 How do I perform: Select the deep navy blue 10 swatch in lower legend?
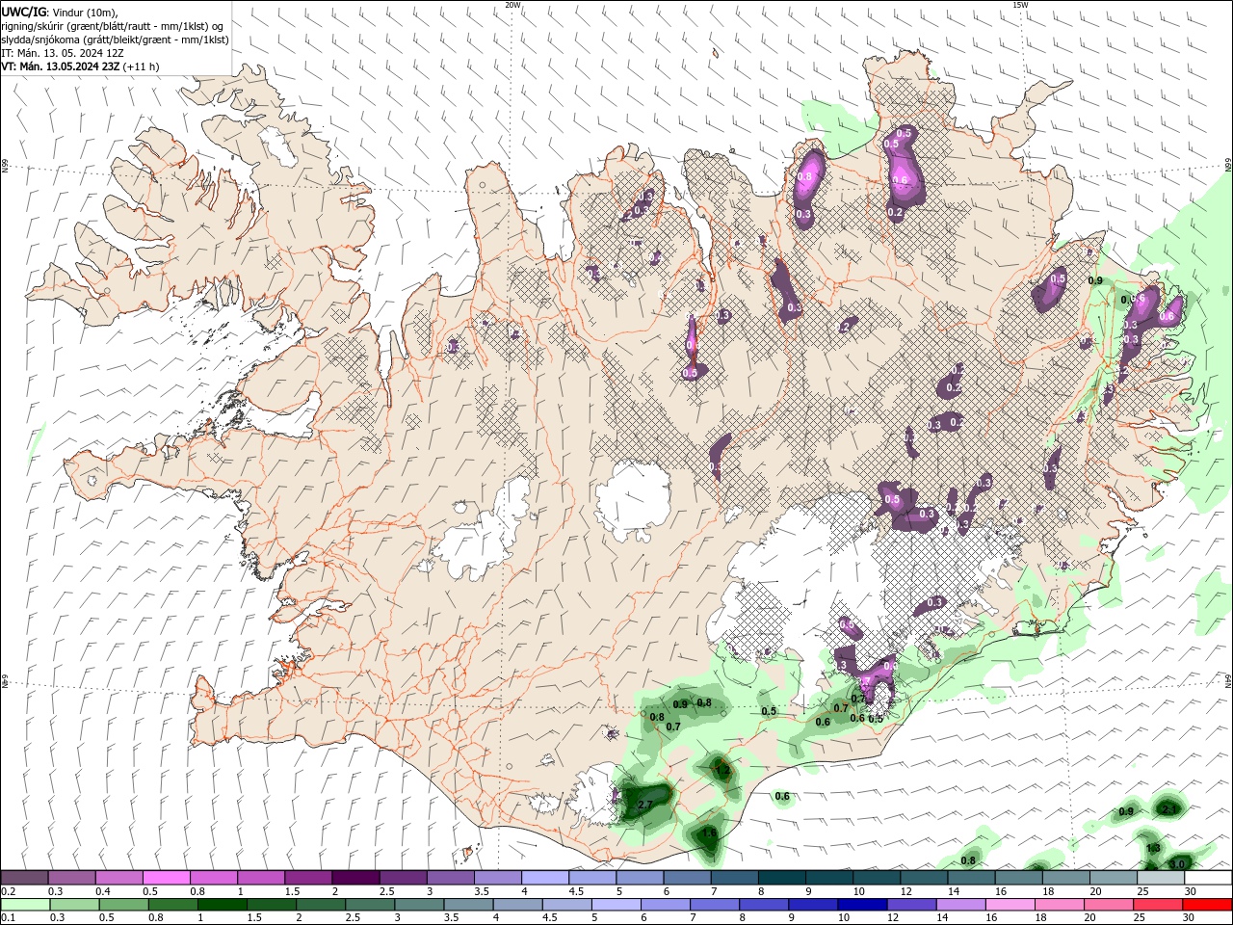tap(862, 905)
